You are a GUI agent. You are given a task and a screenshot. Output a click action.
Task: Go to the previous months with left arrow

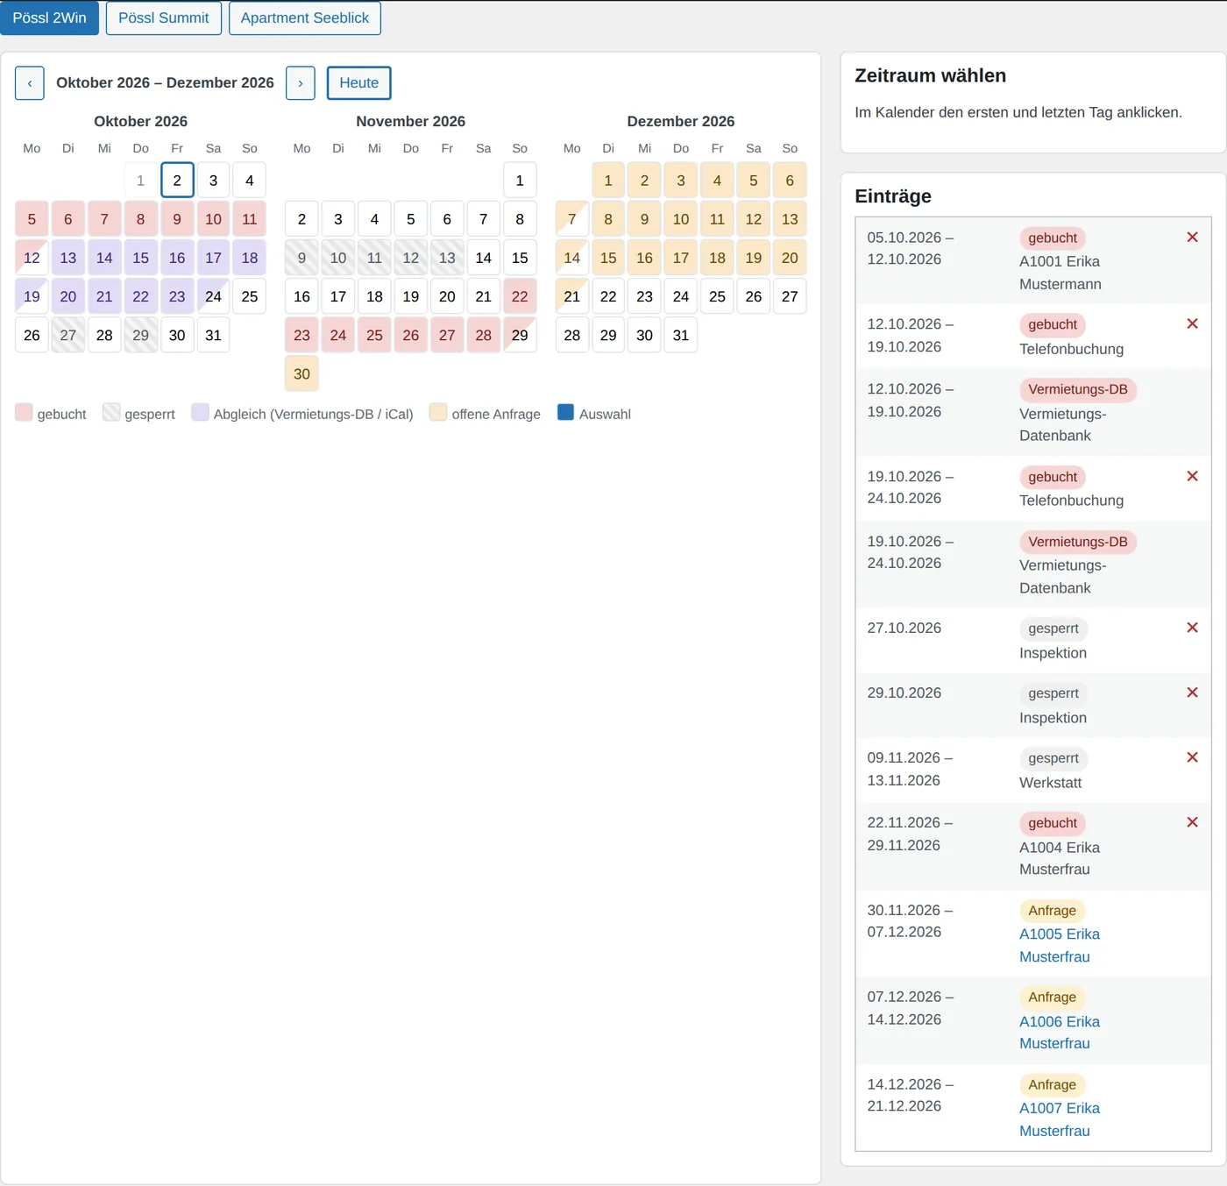tap(30, 83)
